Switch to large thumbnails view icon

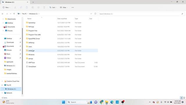coord(184,98)
